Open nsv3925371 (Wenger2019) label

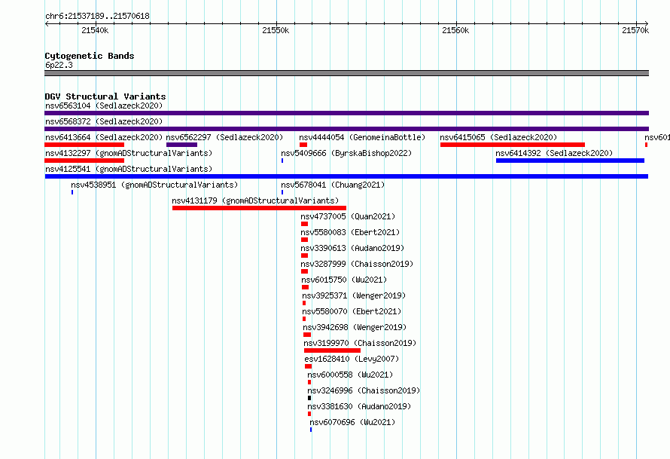(354, 295)
